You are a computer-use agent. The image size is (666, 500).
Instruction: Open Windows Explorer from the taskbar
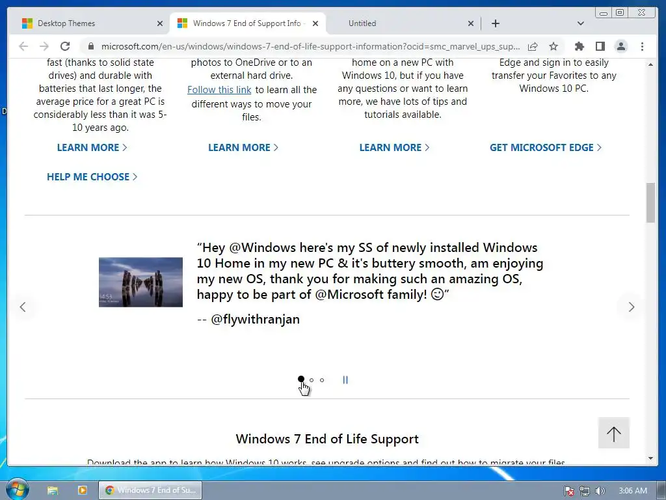[52, 490]
